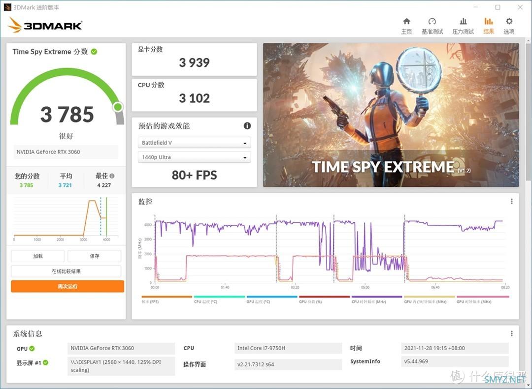Click the green validation check beside Time Spy Extreme 分数
This screenshot has width=532, height=389.
click(94, 52)
